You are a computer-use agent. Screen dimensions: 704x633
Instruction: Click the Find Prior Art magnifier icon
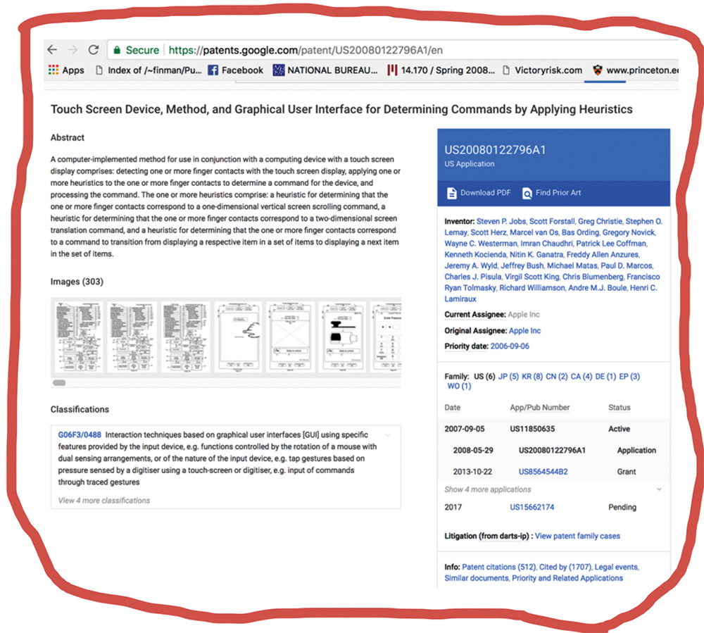coord(527,193)
